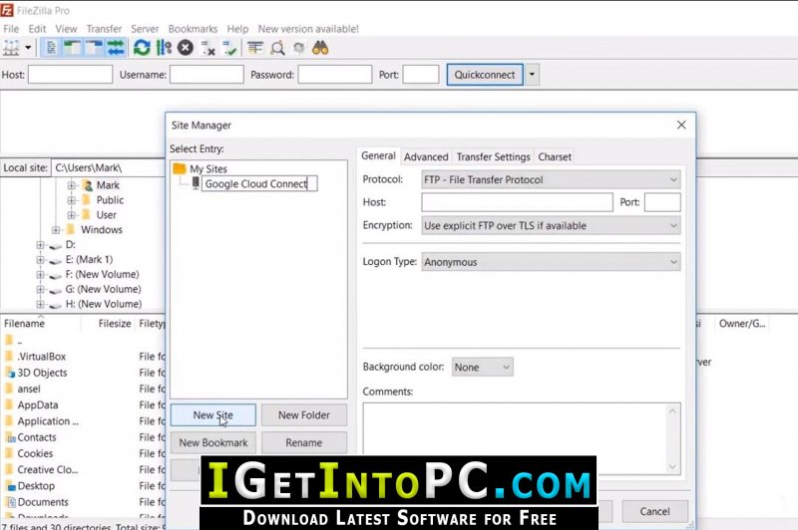Toggle the message log display

tap(51, 48)
